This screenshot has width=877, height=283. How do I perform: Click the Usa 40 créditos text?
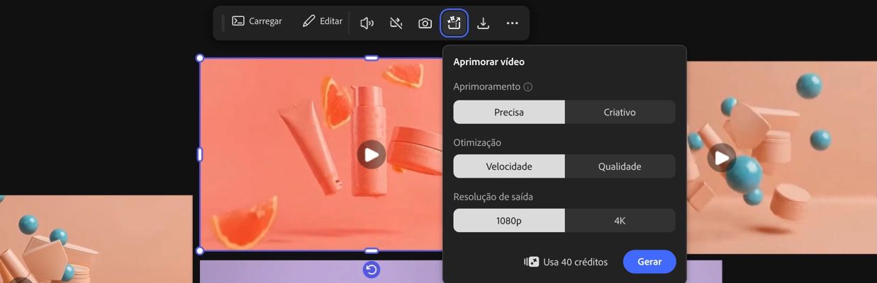[x=575, y=262]
